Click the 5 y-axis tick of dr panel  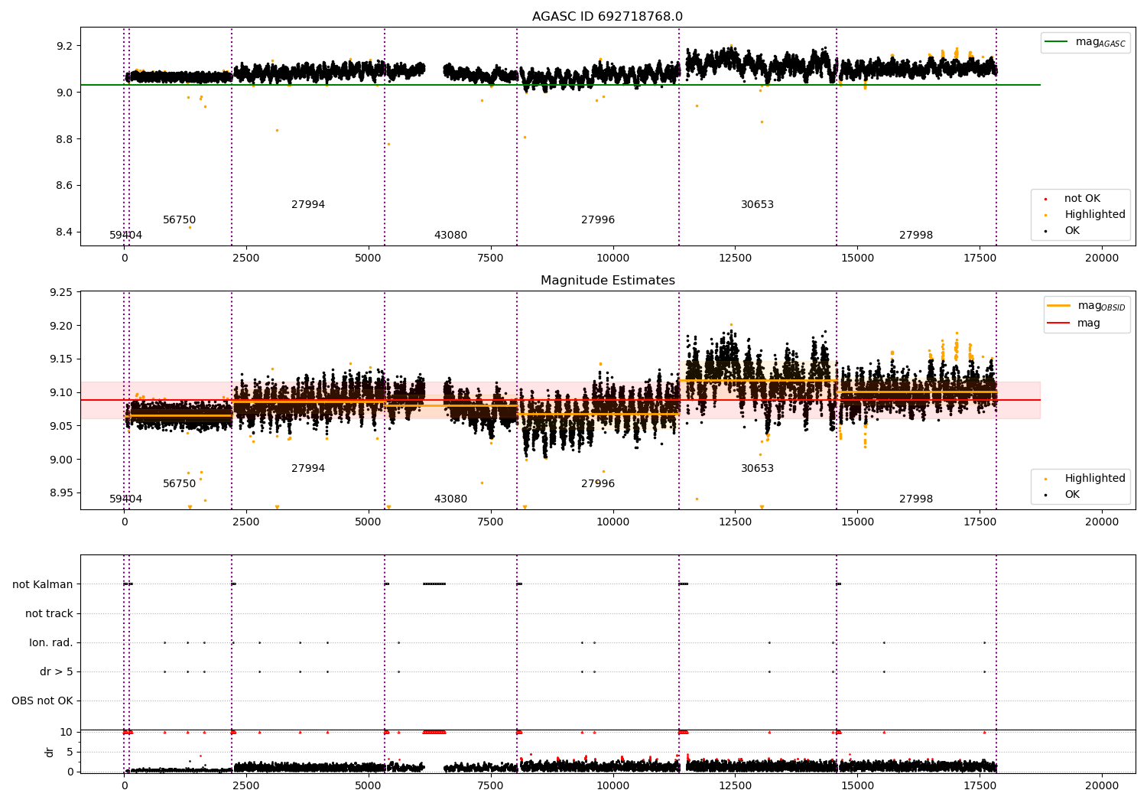[x=70, y=753]
